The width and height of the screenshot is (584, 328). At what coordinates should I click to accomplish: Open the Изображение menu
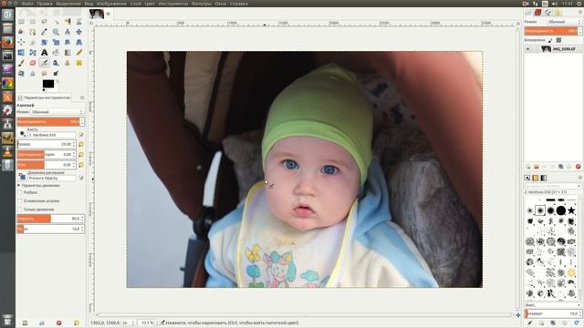[111, 4]
